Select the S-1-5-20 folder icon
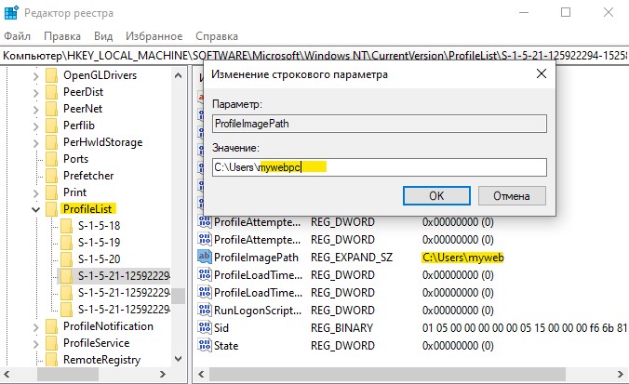Screen dimensions: 629x384 tap(67, 258)
